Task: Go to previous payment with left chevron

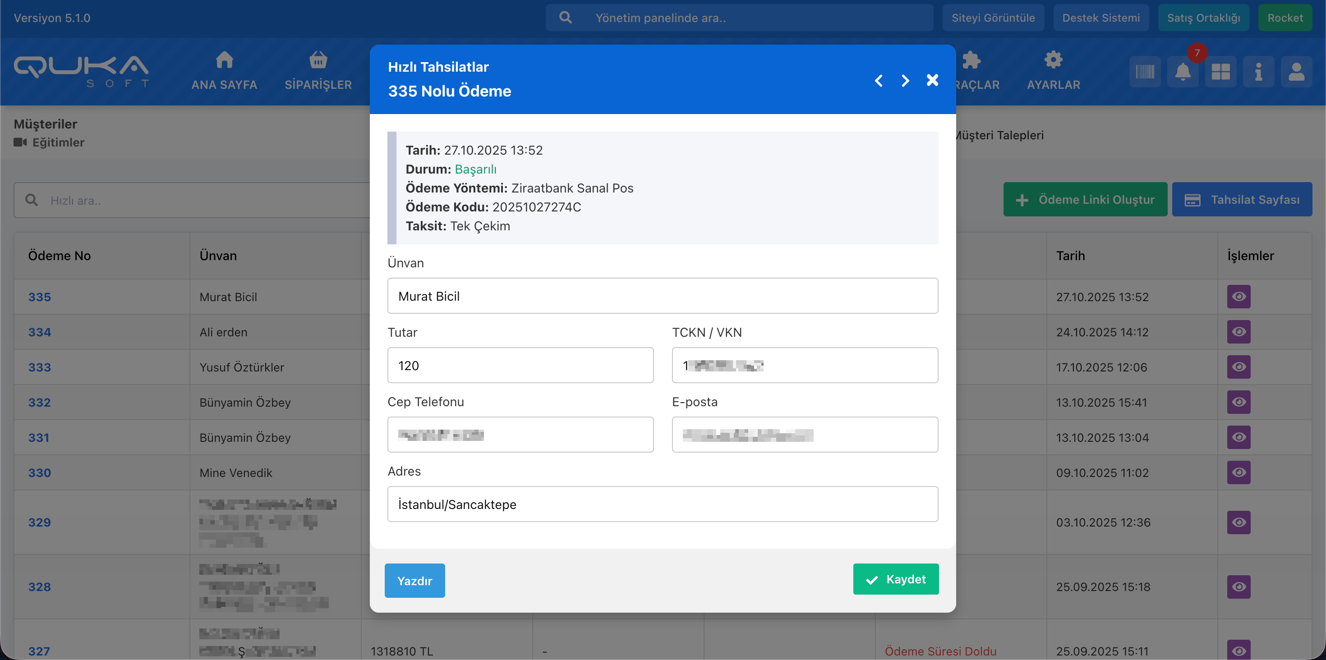Action: [879, 81]
